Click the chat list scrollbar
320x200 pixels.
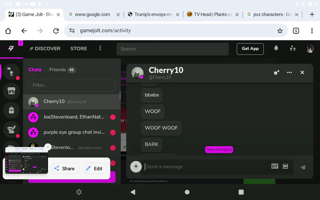120,96
